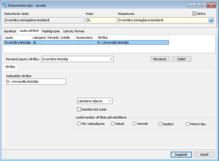Open the Izdruku formas tab
Screen dimensions: 219x161
(74, 31)
